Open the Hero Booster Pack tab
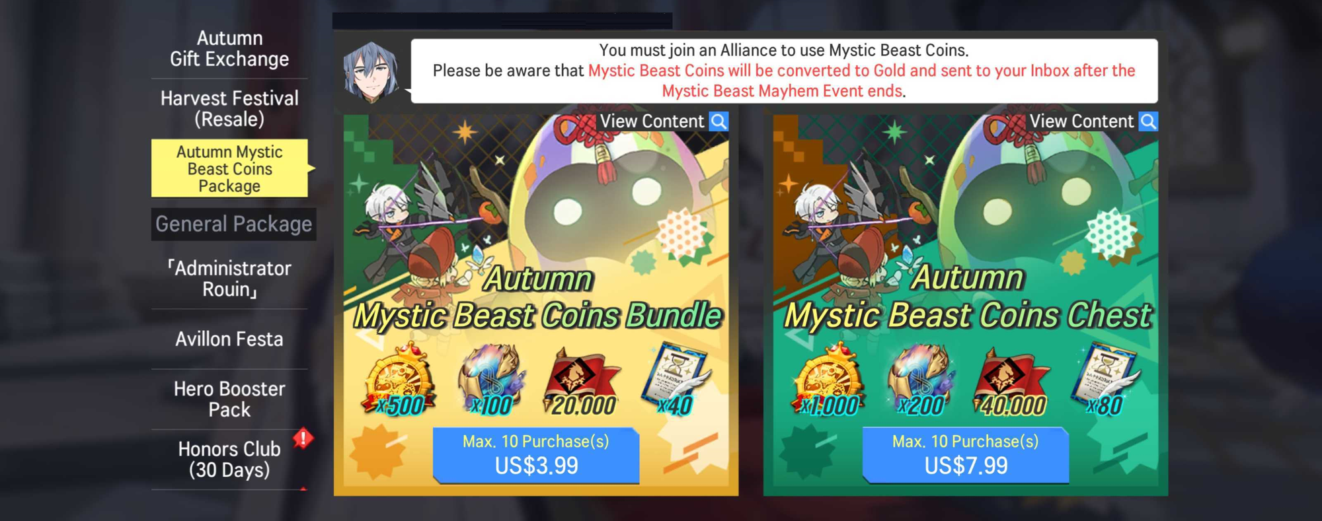The width and height of the screenshot is (1322, 521). (x=229, y=399)
